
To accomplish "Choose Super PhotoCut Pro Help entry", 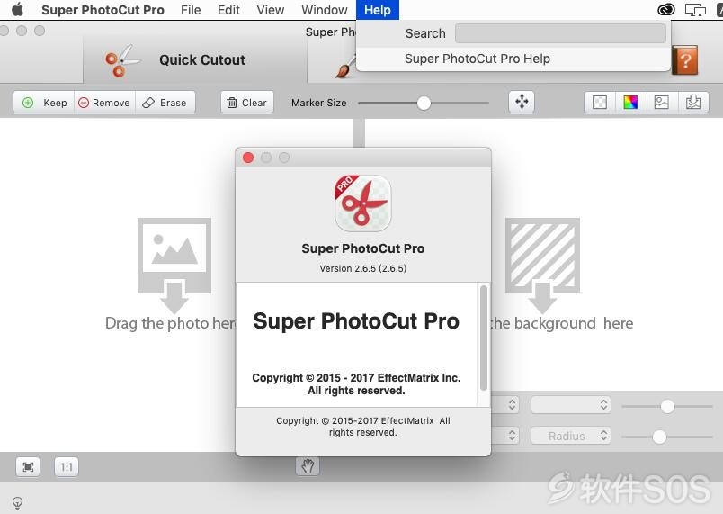I will point(478,59).
